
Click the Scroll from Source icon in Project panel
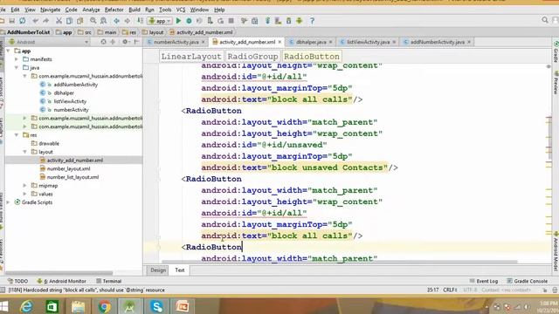(103, 42)
